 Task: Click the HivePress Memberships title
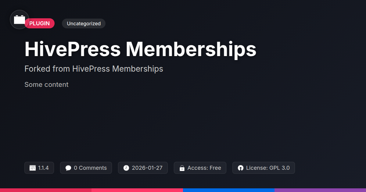(x=140, y=49)
